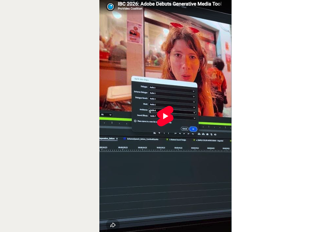Switch to the SIMPLE COLOR MODE sequence tab
Screen dimensions: 328x232
tap(209, 140)
